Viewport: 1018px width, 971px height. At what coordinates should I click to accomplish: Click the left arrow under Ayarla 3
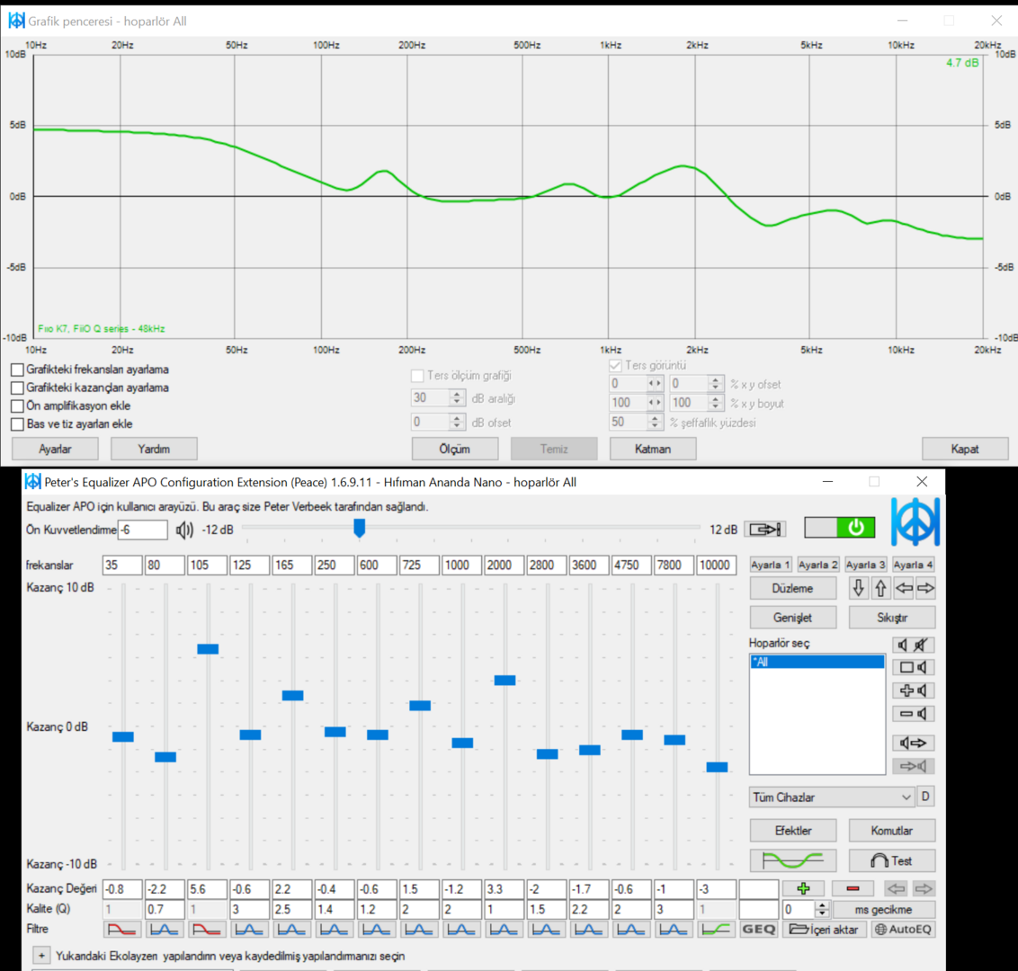(903, 589)
